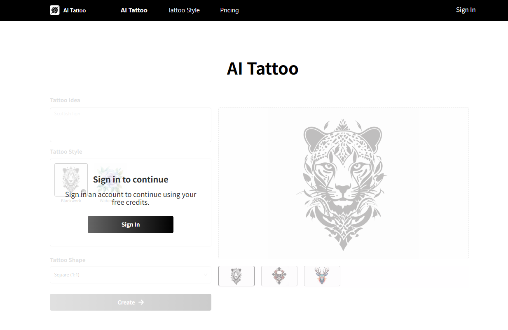508x330 pixels.
Task: Open the Tattoo Style navigation item
Action: click(x=184, y=10)
